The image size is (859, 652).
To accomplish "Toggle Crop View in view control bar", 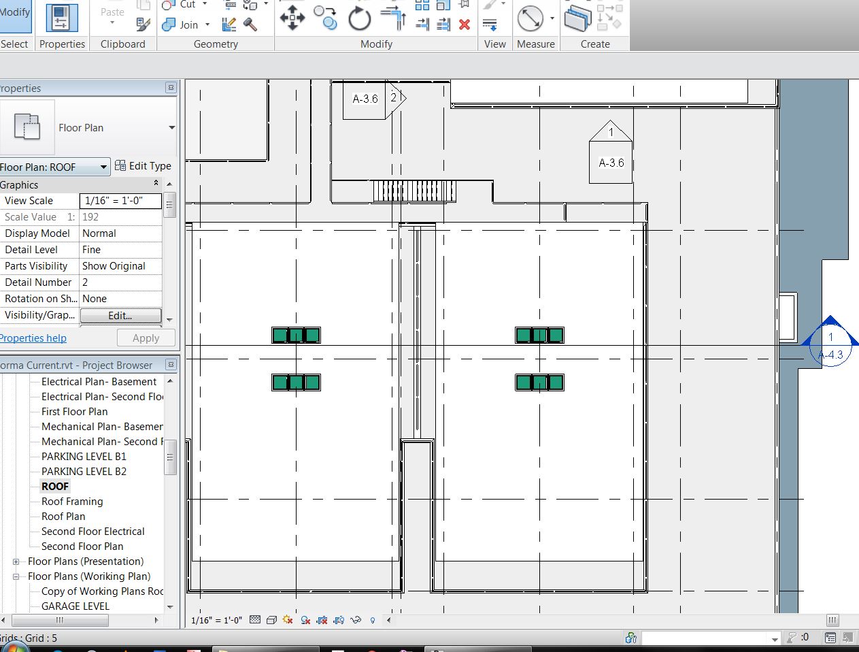I will pyautogui.click(x=322, y=620).
